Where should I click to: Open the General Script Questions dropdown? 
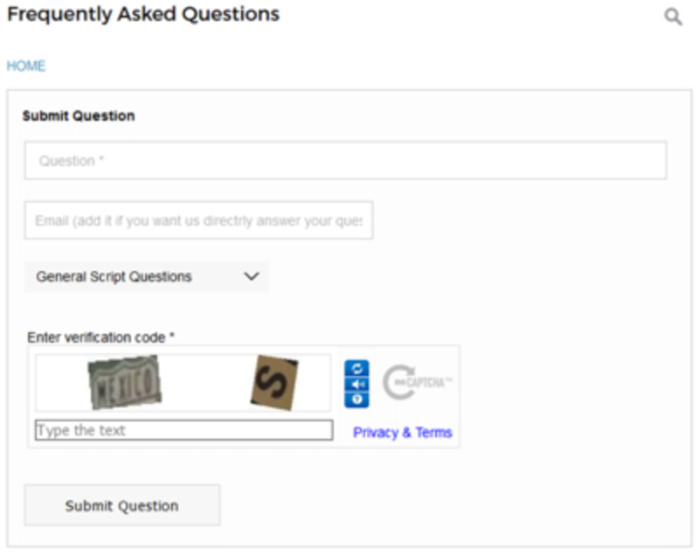pyautogui.click(x=147, y=276)
